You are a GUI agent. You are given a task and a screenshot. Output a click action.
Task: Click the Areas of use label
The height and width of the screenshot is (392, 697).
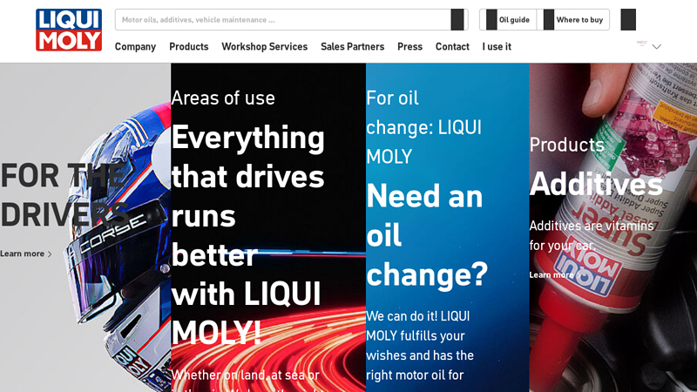point(223,98)
